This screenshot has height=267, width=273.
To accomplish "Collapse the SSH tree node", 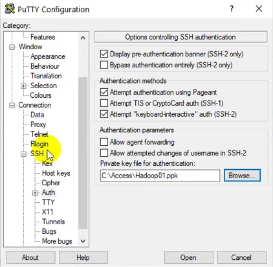I will [x=23, y=154].
